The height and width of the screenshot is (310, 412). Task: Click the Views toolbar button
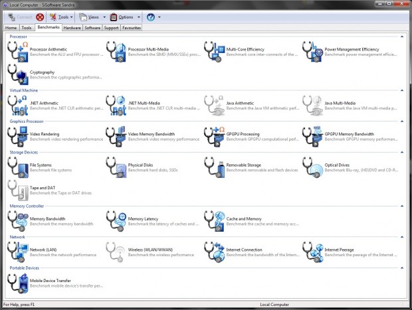(89, 17)
